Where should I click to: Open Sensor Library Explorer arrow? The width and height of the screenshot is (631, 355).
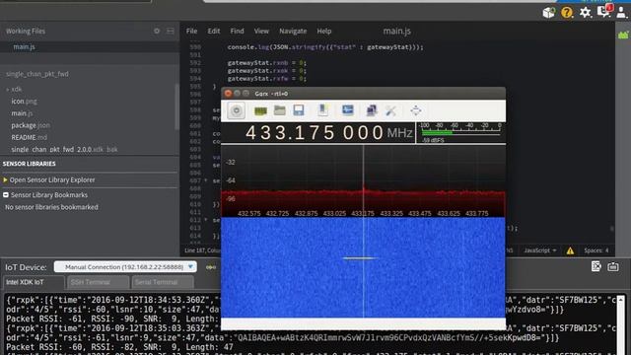(x=5, y=179)
